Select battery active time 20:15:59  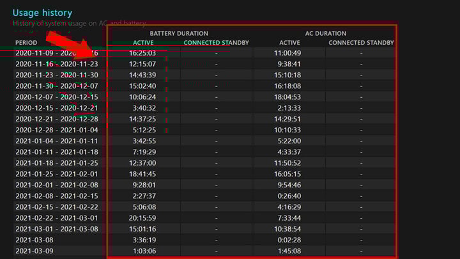[x=142, y=218]
